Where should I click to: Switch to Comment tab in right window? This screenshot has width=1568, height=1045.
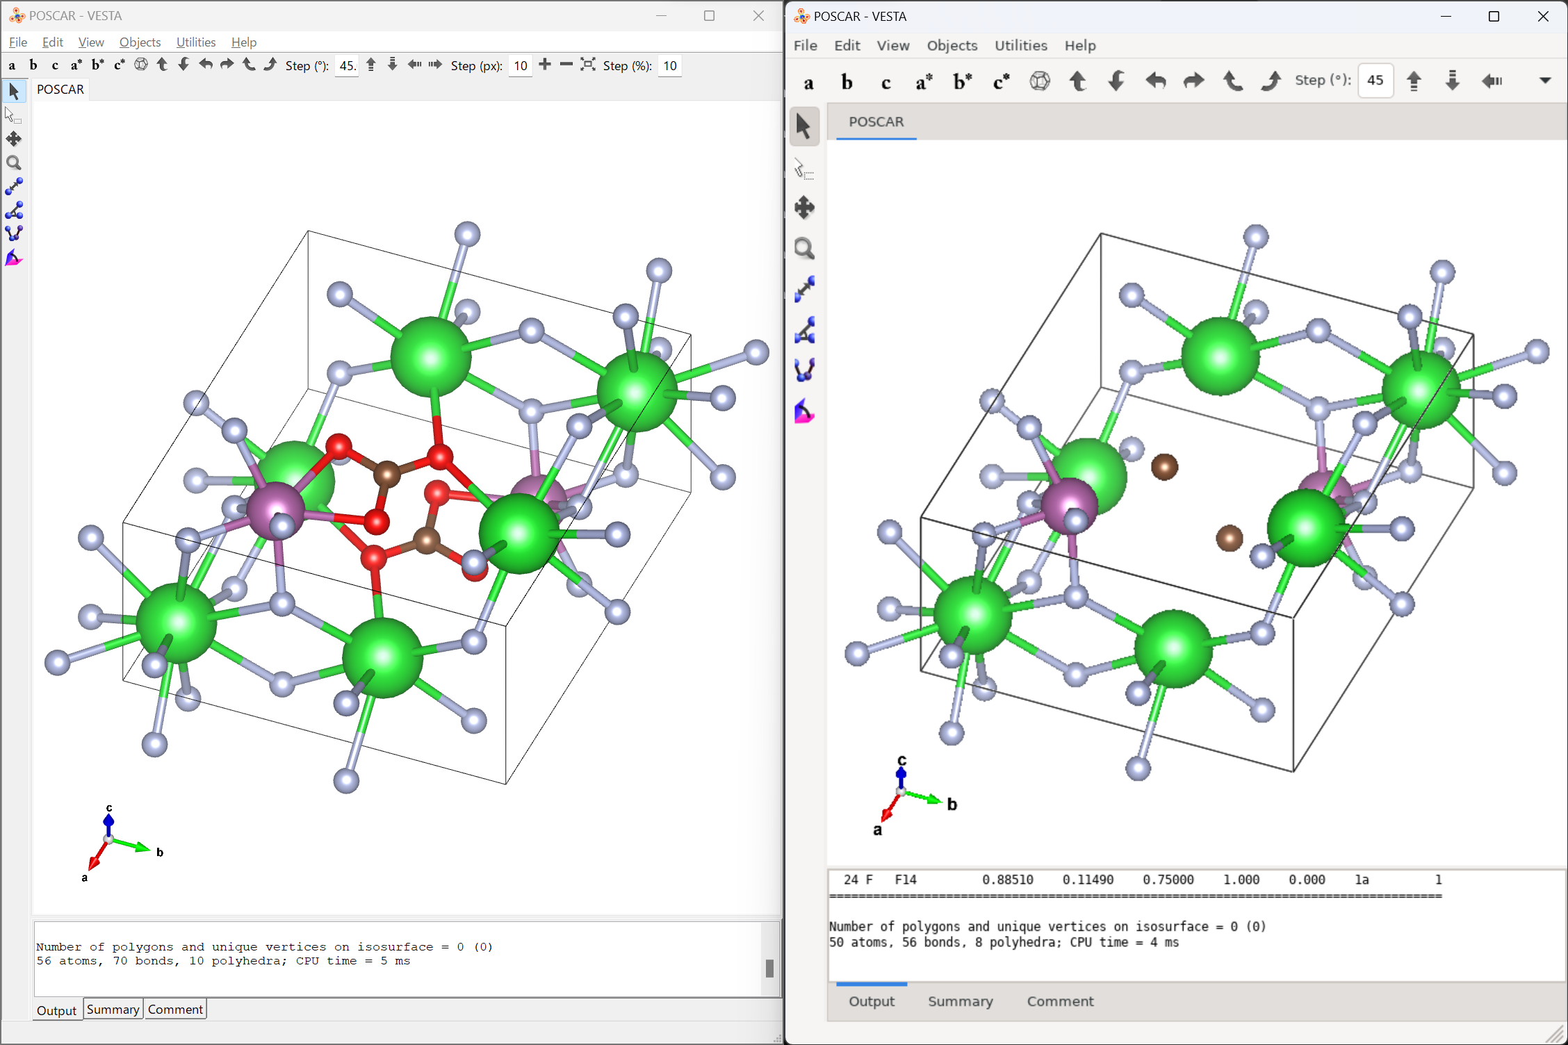[1060, 1001]
